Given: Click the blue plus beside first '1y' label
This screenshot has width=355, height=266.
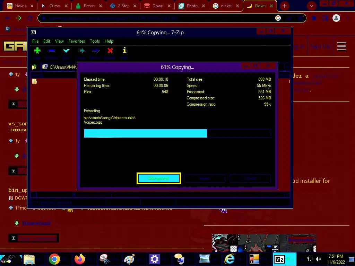Looking at the screenshot, I should [11, 74].
